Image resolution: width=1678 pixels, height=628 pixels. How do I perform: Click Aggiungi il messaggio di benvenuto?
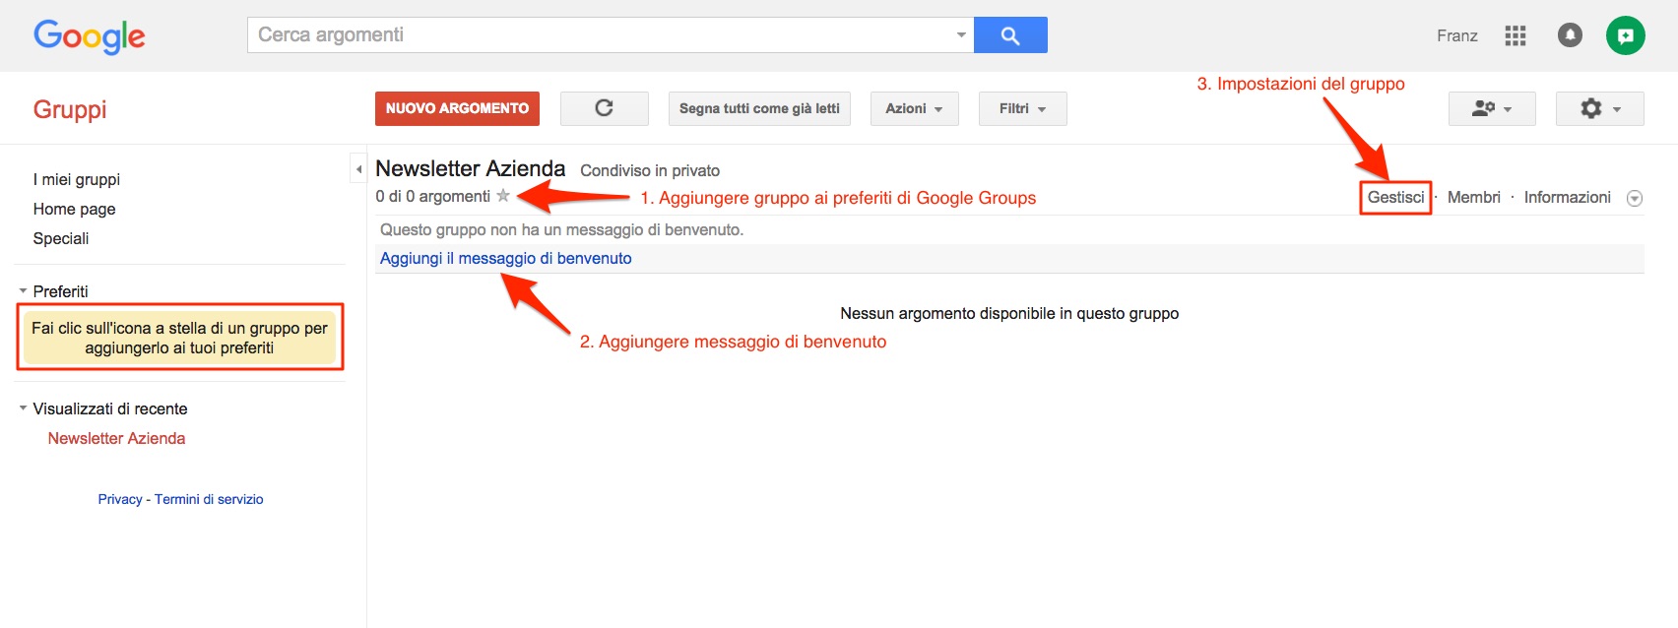pyautogui.click(x=506, y=258)
